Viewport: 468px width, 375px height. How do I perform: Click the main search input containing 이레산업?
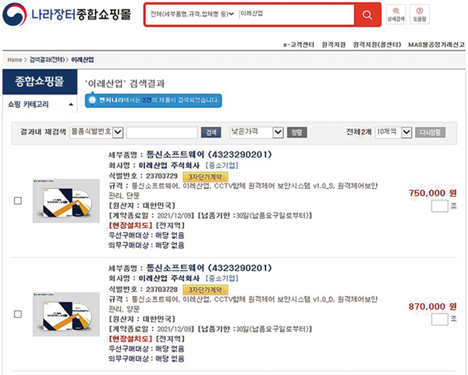pyautogui.click(x=296, y=14)
